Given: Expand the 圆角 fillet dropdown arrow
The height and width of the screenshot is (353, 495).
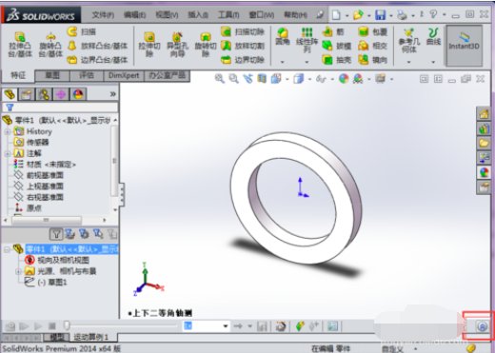Looking at the screenshot, I should 283,62.
